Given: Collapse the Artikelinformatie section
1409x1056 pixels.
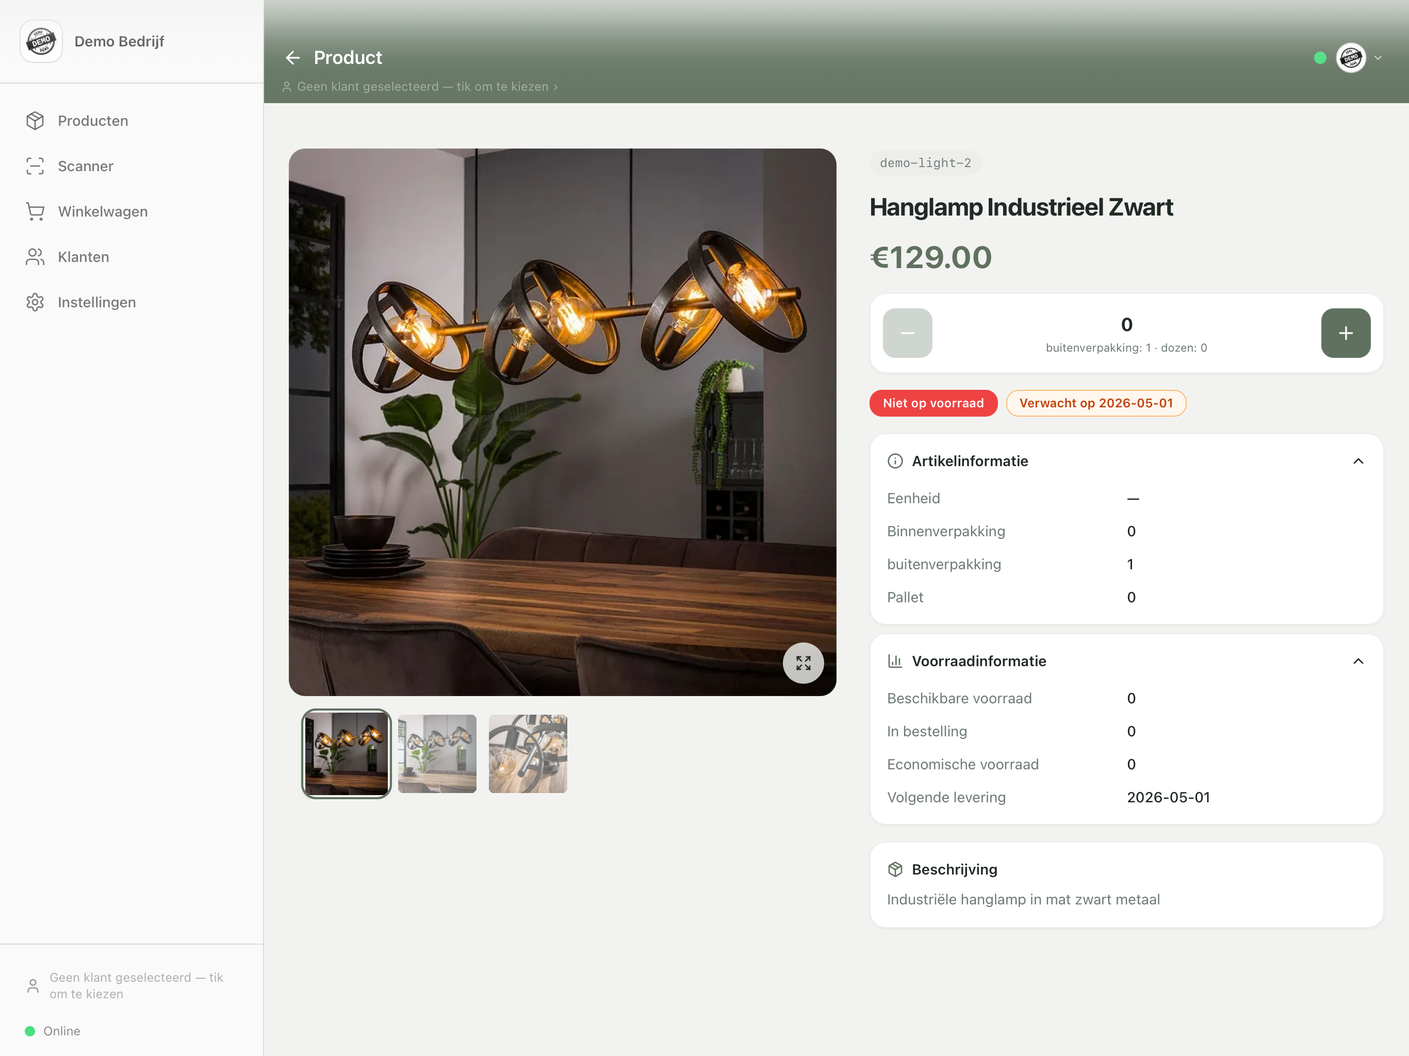Looking at the screenshot, I should point(1358,461).
